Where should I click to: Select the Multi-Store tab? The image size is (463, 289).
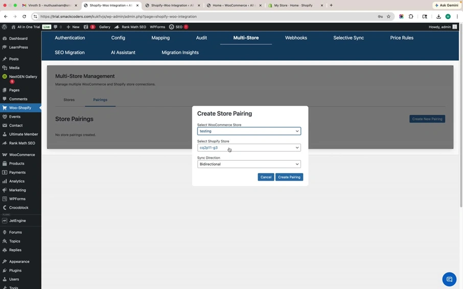click(x=246, y=38)
